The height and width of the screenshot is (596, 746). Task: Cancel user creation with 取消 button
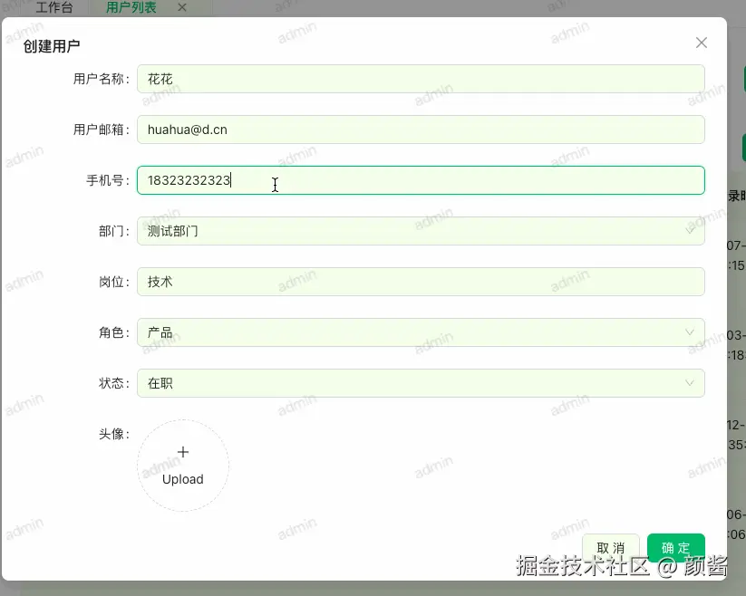(x=611, y=547)
